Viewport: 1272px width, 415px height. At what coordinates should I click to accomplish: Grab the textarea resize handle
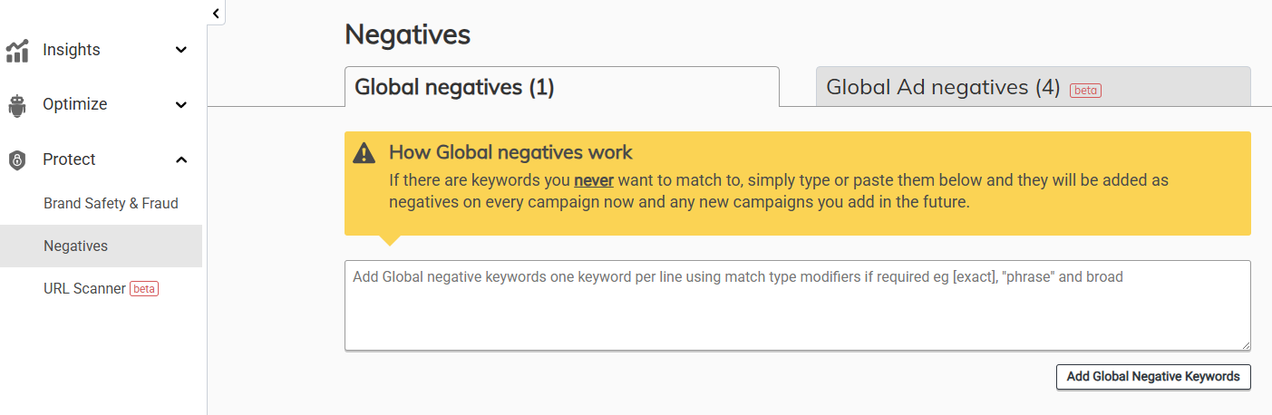tap(1246, 345)
